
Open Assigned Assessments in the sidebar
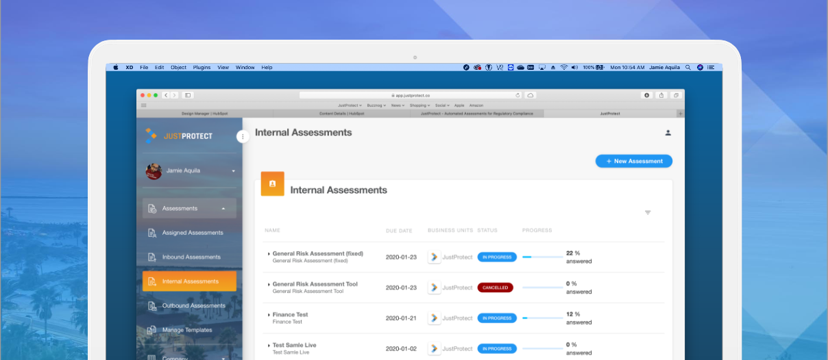point(193,233)
